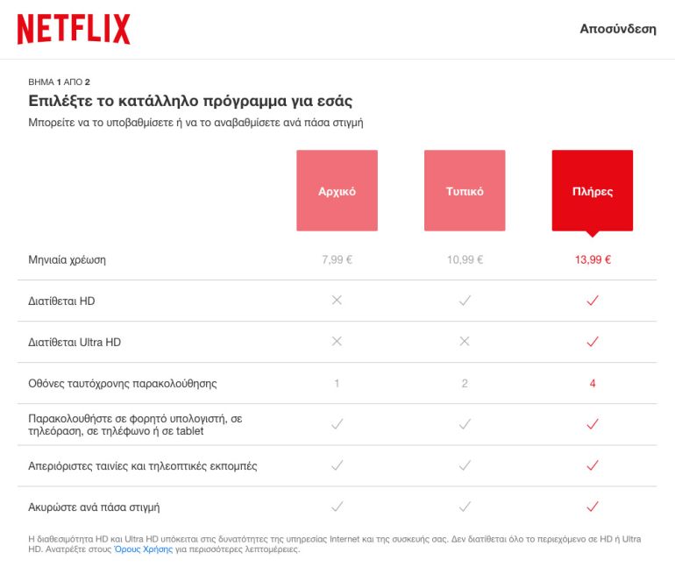This screenshot has width=675, height=567.
Task: Click the 2 screens value for Τυπικό
Action: tap(465, 383)
